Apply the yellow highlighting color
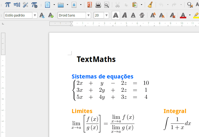This screenshot has height=137, width=199. [x=196, y=15]
